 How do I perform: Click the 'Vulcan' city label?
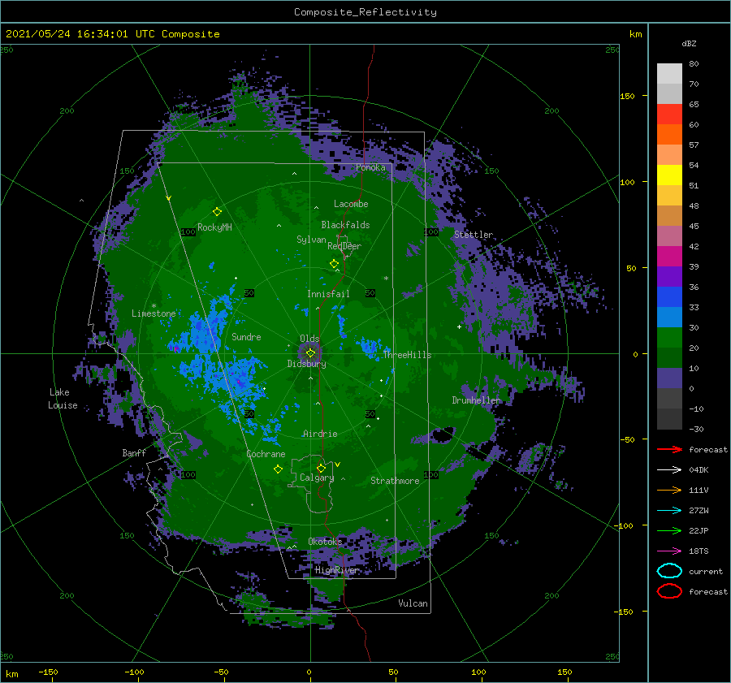[x=413, y=603]
